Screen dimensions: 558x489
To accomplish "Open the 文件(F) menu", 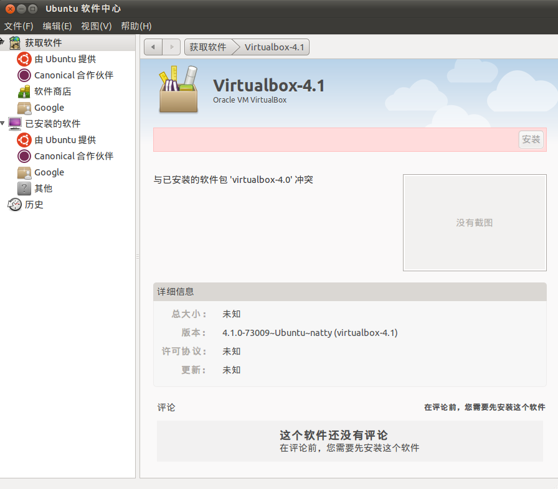I will [19, 26].
